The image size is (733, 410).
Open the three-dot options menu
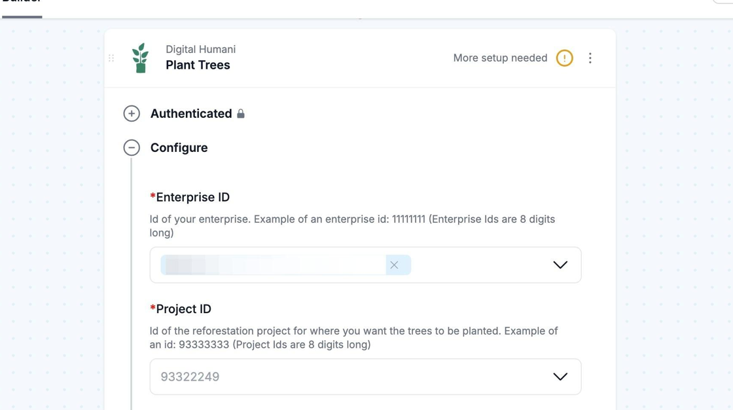pos(590,58)
